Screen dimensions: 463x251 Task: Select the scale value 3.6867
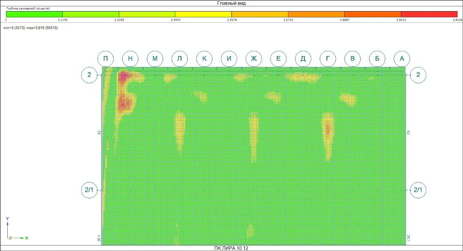coord(345,20)
